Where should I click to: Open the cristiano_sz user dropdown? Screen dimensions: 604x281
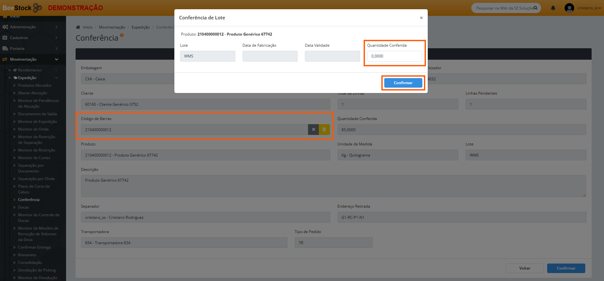(589, 8)
